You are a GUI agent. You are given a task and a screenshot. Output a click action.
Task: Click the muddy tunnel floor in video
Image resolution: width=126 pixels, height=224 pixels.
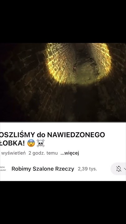click(84, 68)
